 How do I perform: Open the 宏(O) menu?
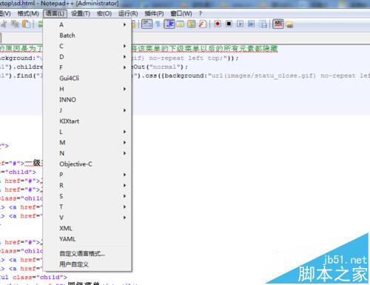pos(104,13)
